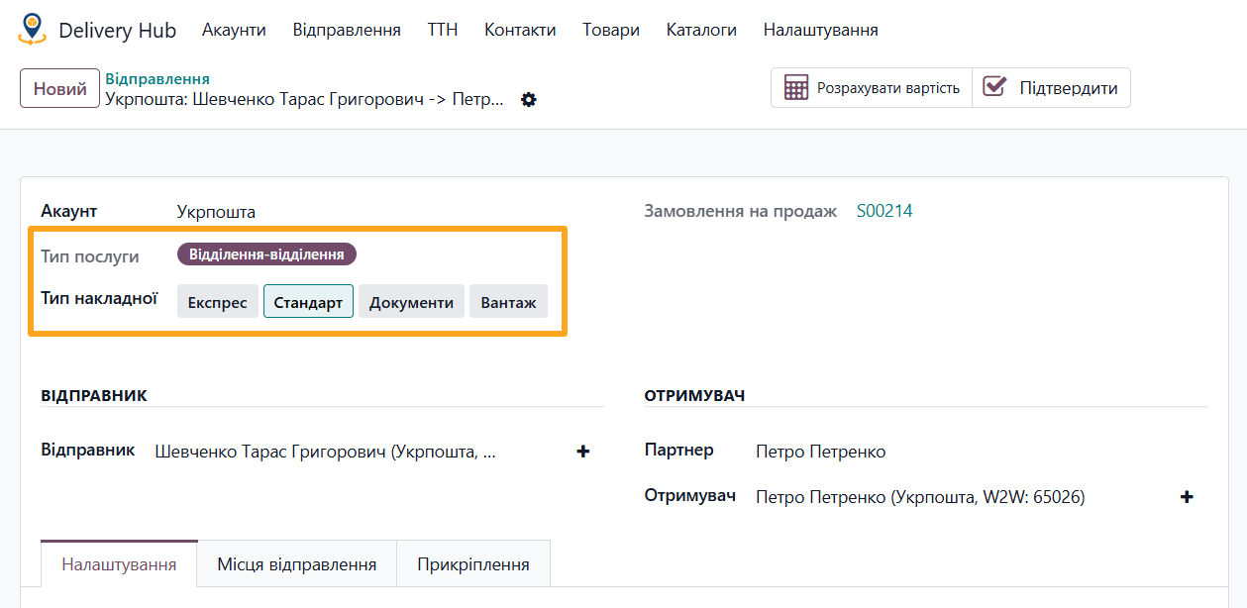Open the Контакти menu

point(520,30)
